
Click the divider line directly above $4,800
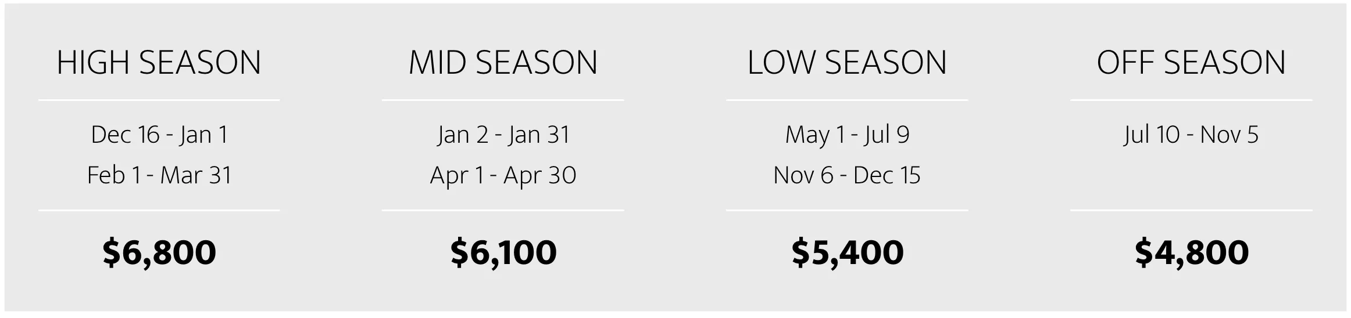(x=1191, y=210)
